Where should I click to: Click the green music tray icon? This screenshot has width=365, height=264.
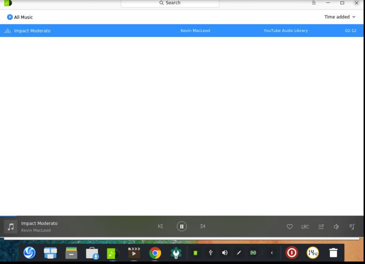pyautogui.click(x=195, y=253)
